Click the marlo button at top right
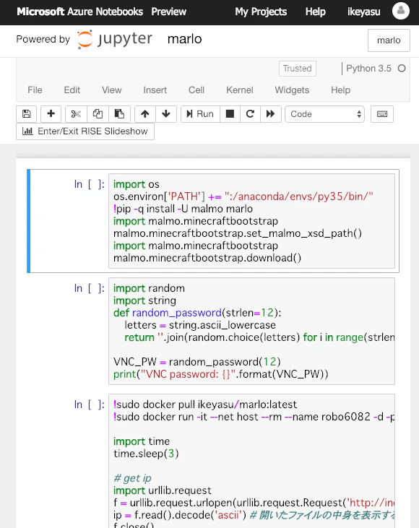 389,40
